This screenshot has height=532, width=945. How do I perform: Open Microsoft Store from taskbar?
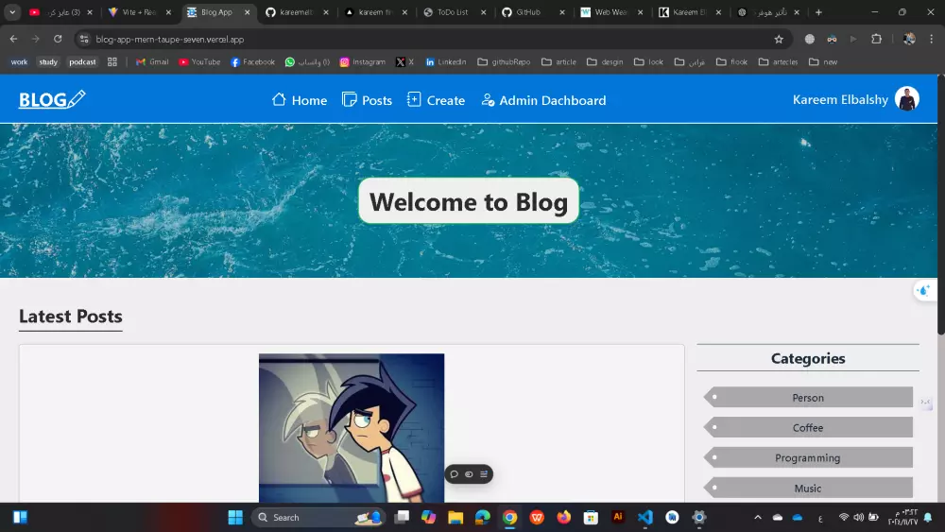point(591,518)
